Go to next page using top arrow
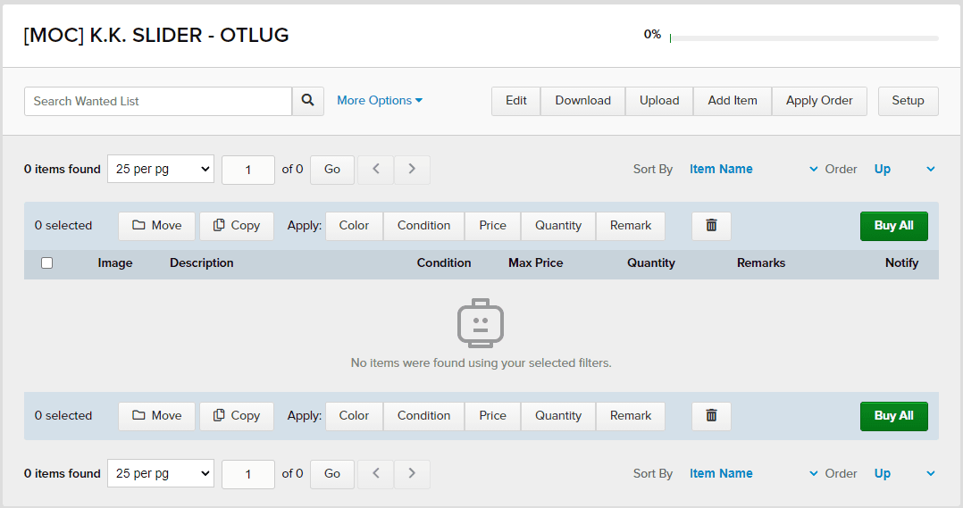 pos(412,170)
